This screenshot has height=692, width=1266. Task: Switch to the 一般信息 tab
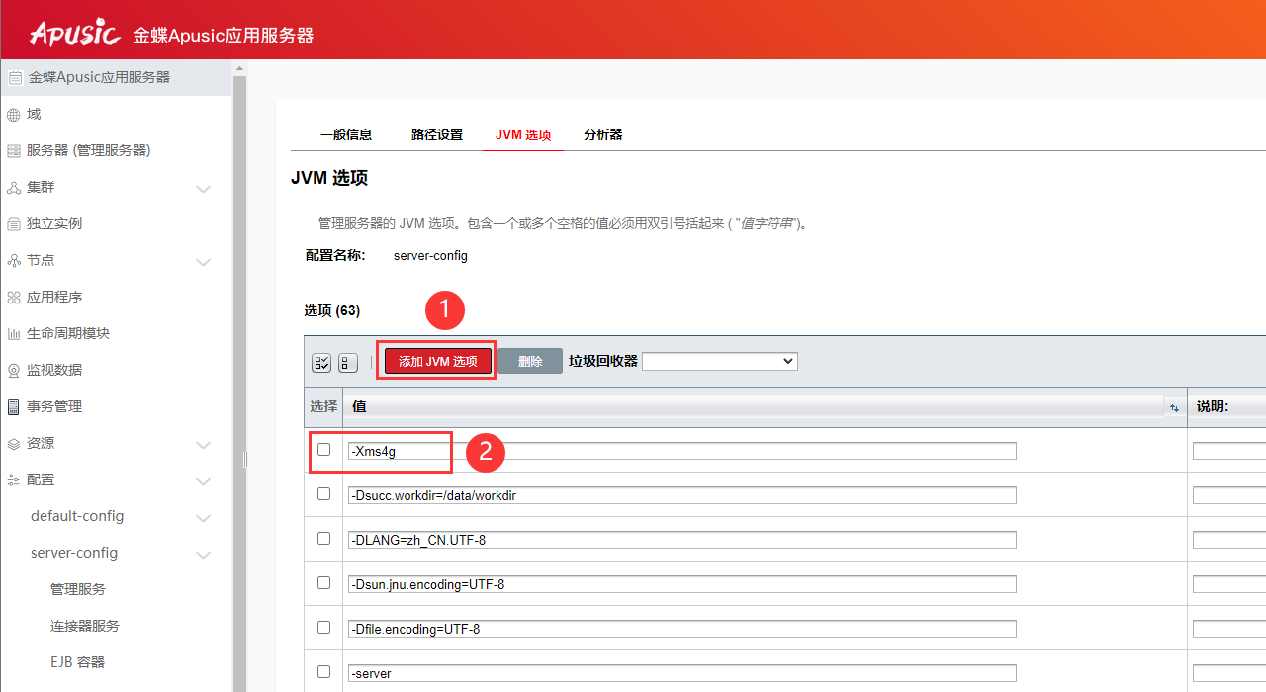click(x=347, y=134)
